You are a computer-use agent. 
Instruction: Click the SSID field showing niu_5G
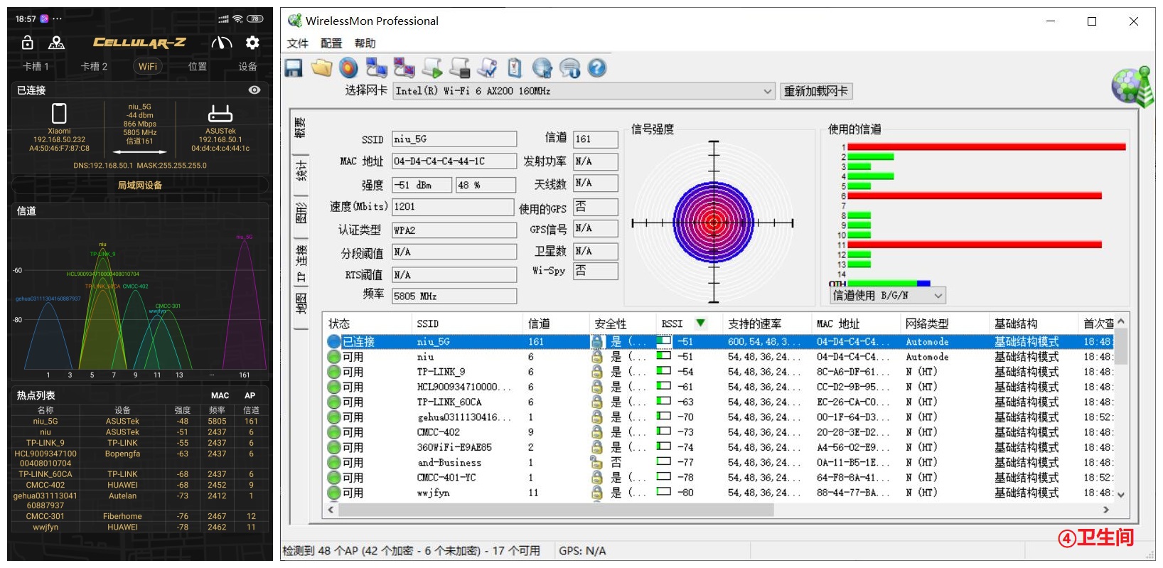(454, 139)
